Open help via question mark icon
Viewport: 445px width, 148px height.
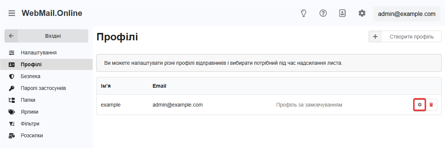[x=323, y=13]
